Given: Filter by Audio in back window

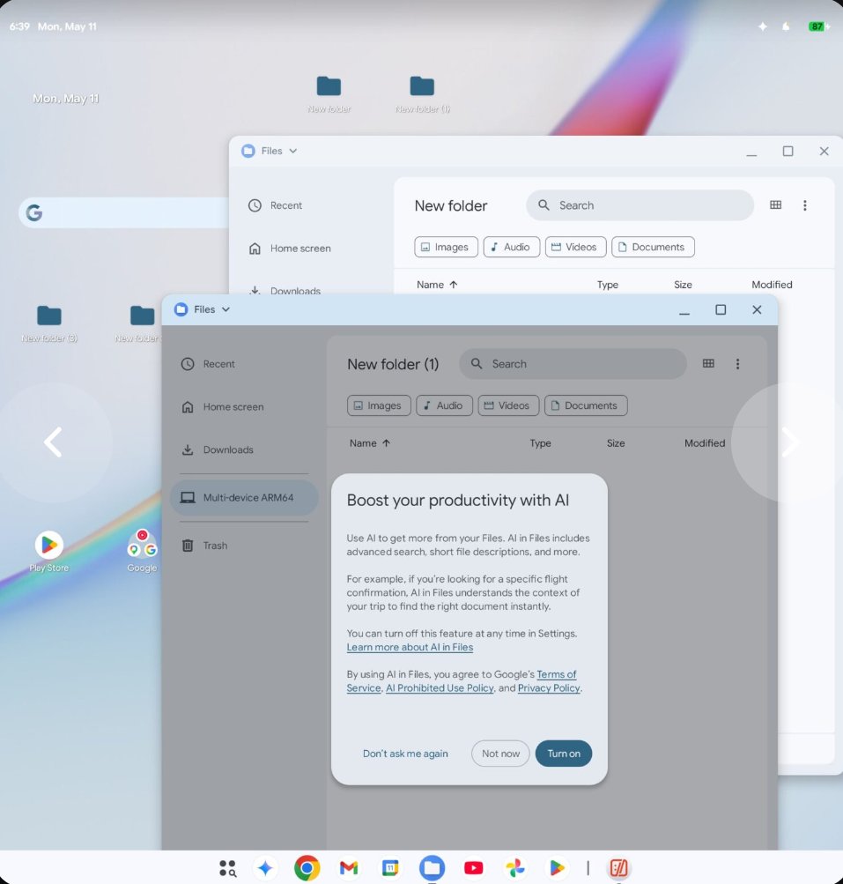Looking at the screenshot, I should pos(511,247).
